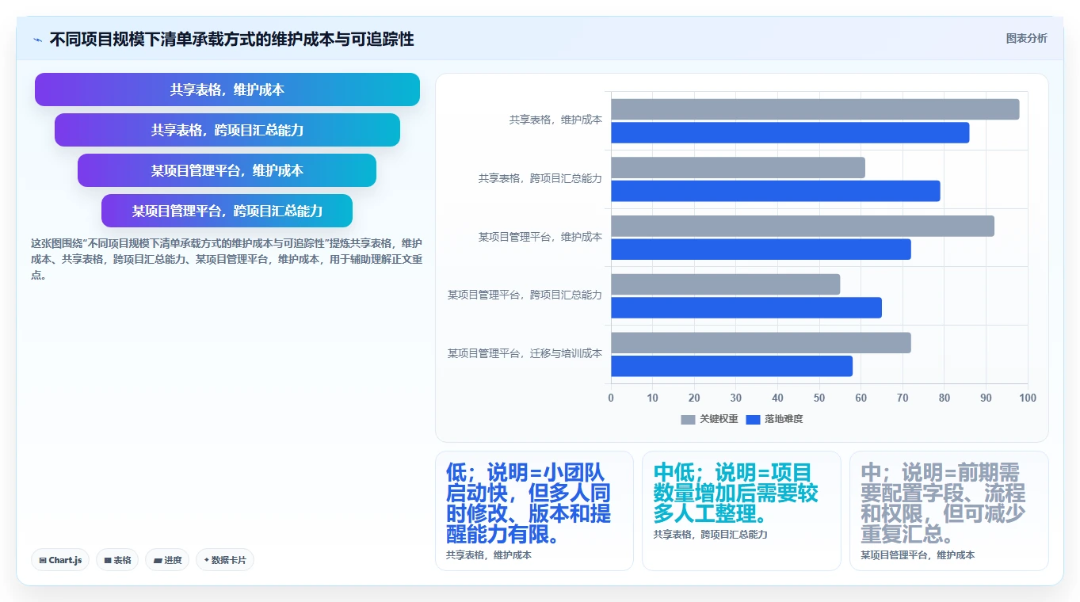
Task: Click chart axis label 某项目管理平台，迁移与培训成本
Action: [x=525, y=353]
